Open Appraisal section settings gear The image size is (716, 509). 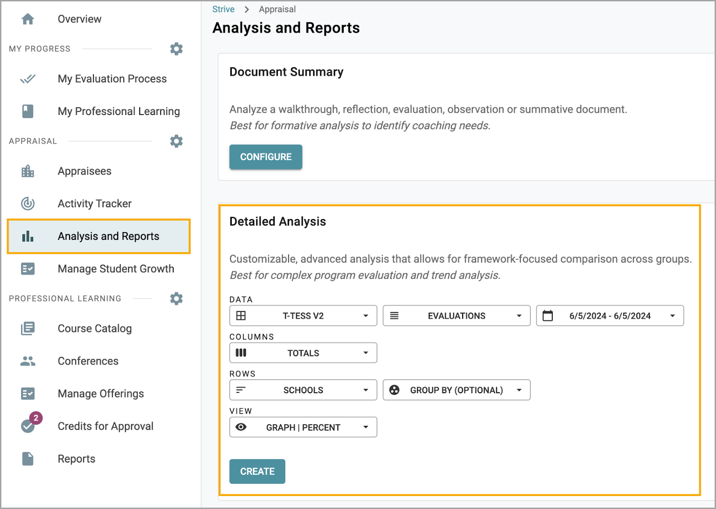176,141
